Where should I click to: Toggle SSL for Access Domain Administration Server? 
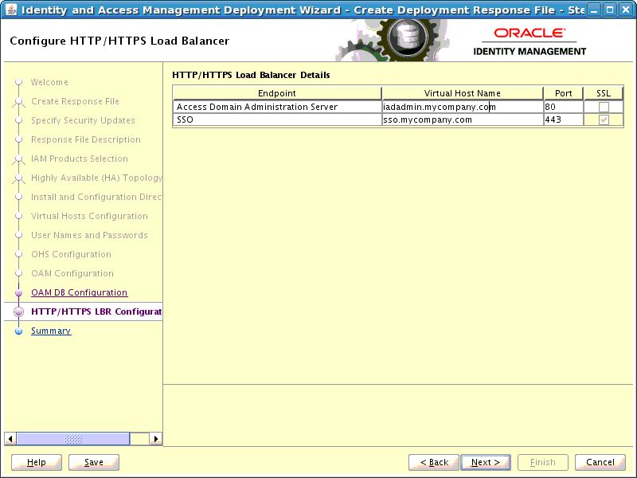coord(604,107)
